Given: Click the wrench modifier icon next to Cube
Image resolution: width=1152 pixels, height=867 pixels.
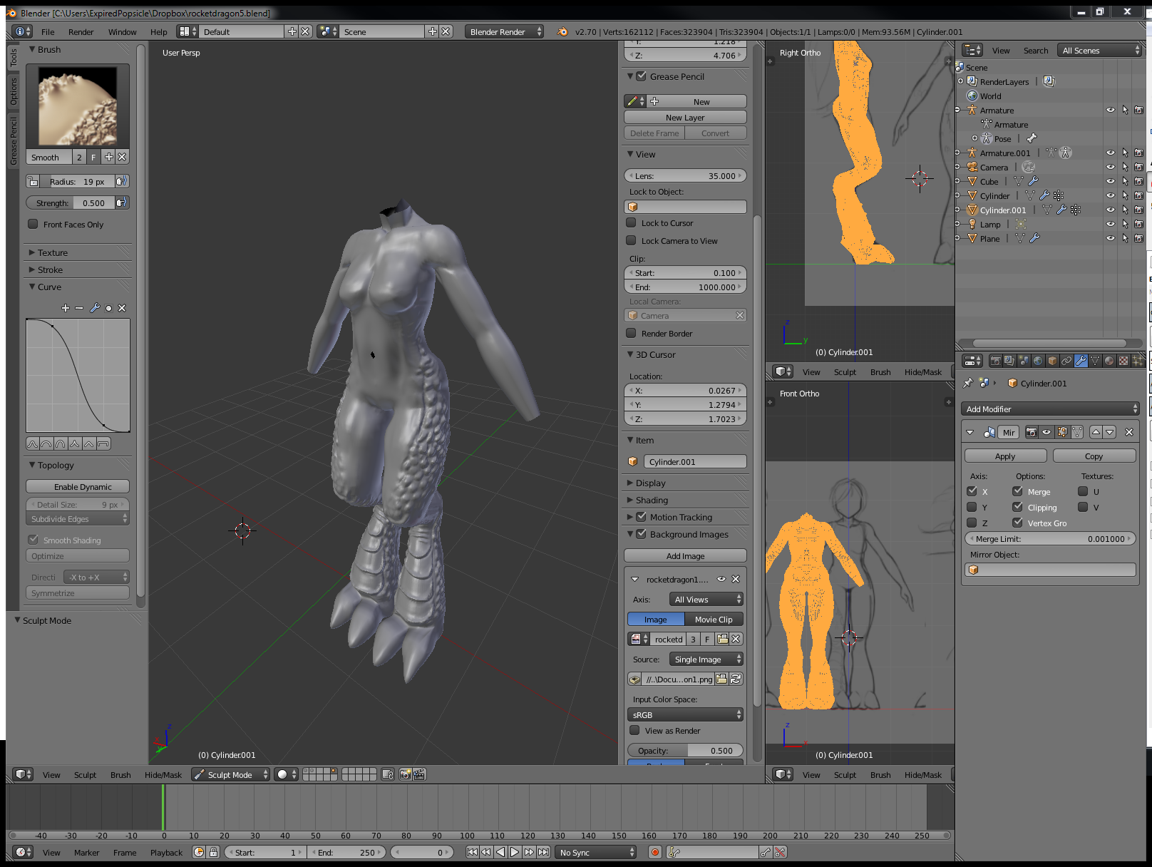Looking at the screenshot, I should coord(1032,181).
